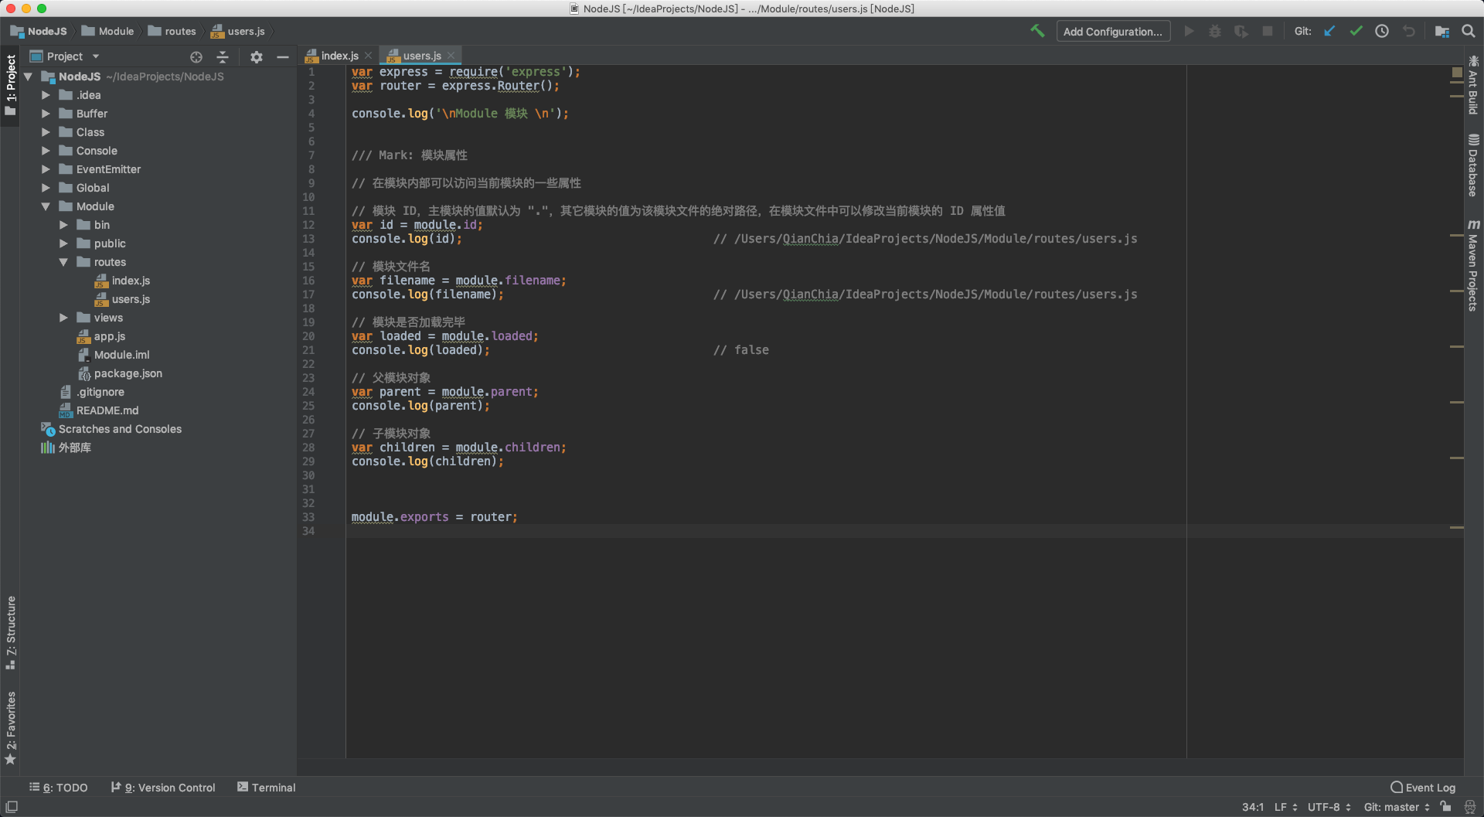Expand the Buffer folder arrow
This screenshot has width=1484, height=817.
pyautogui.click(x=46, y=114)
